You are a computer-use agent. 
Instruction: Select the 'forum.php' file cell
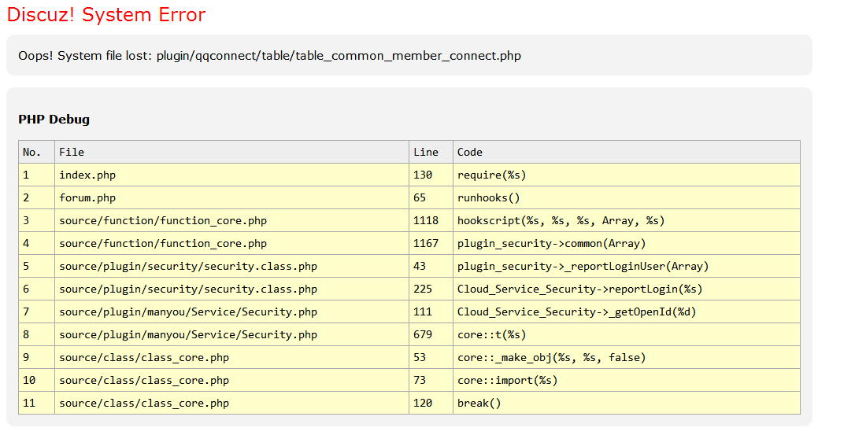click(x=231, y=198)
